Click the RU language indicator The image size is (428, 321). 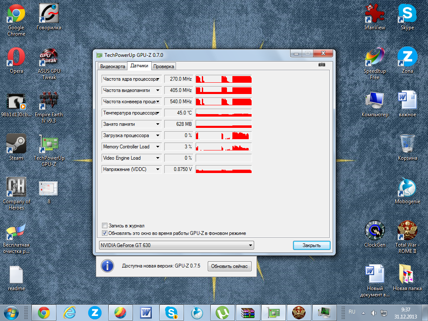click(352, 312)
